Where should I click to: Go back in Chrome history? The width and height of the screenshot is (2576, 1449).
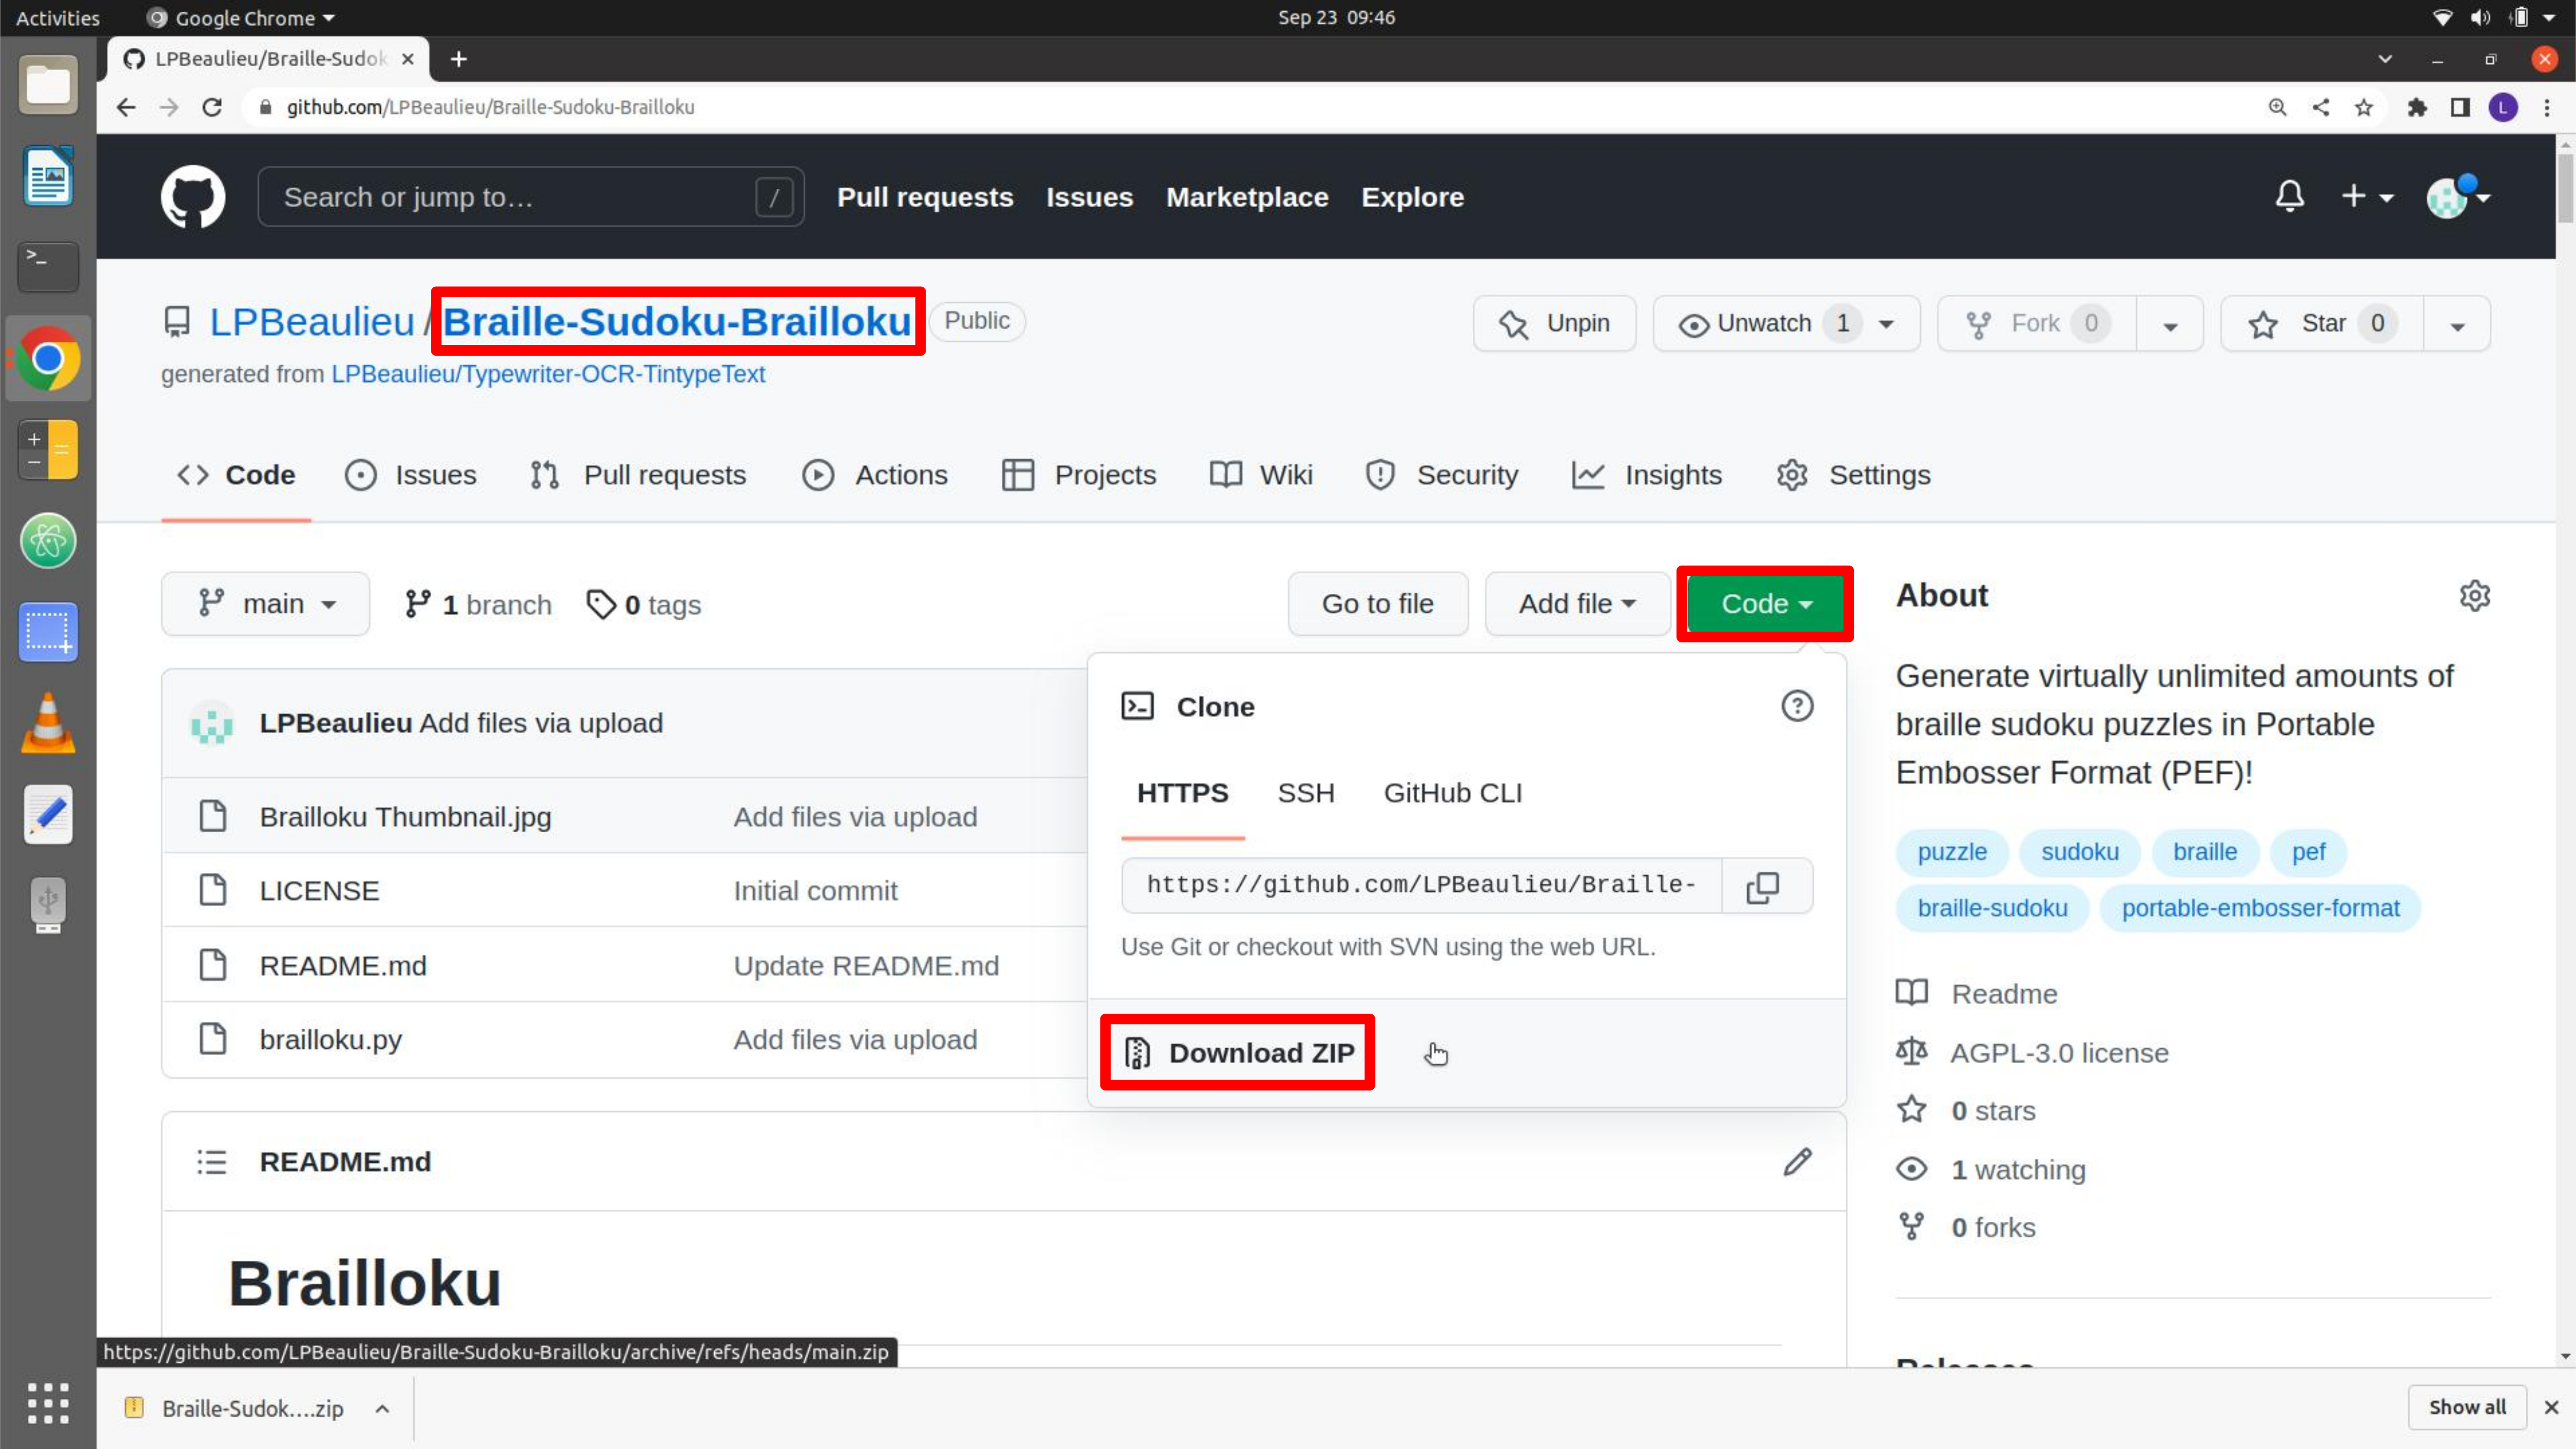[126, 107]
